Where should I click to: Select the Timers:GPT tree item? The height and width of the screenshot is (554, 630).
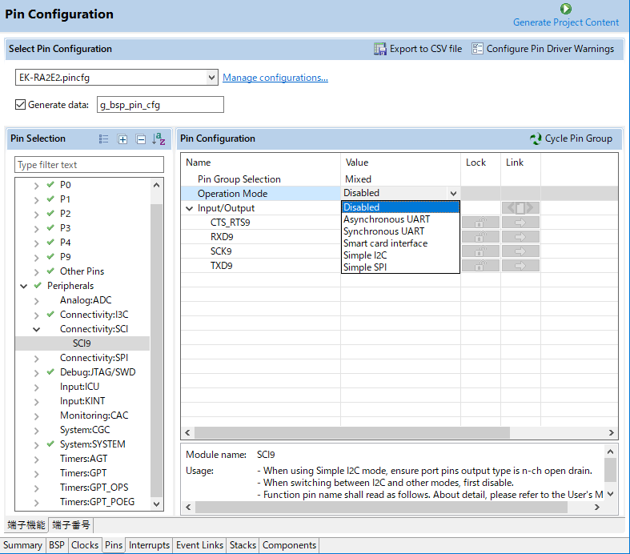tap(83, 473)
